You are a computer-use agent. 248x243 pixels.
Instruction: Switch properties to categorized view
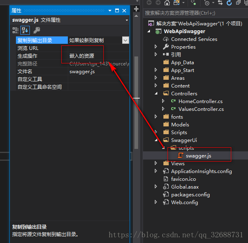click(x=16, y=30)
